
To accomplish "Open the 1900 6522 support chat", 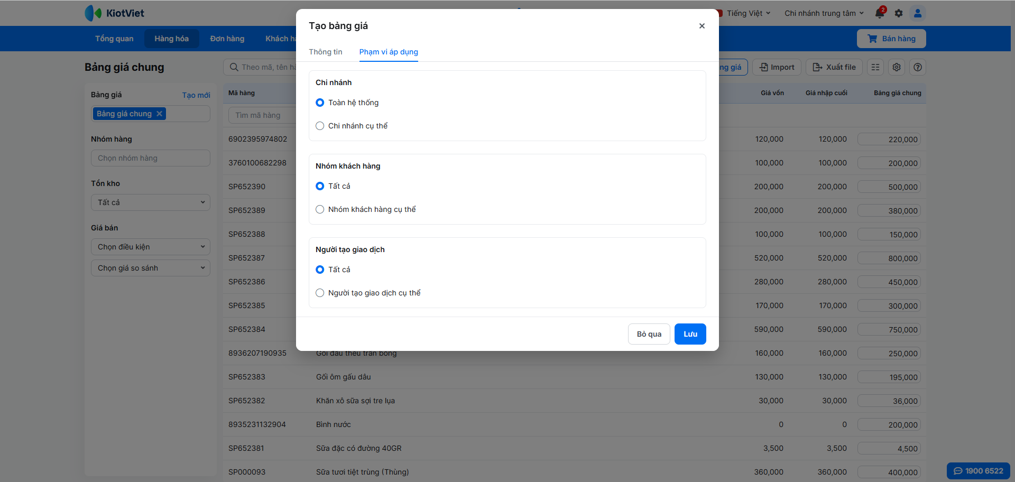I will (978, 471).
